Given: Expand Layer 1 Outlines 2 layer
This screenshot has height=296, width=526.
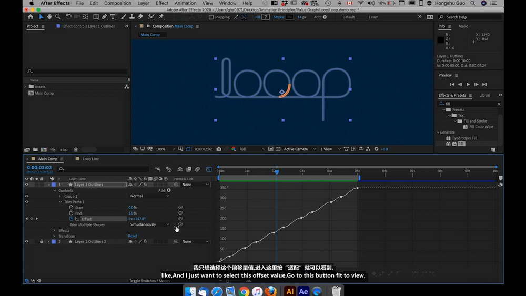Looking at the screenshot, I should (x=48, y=242).
